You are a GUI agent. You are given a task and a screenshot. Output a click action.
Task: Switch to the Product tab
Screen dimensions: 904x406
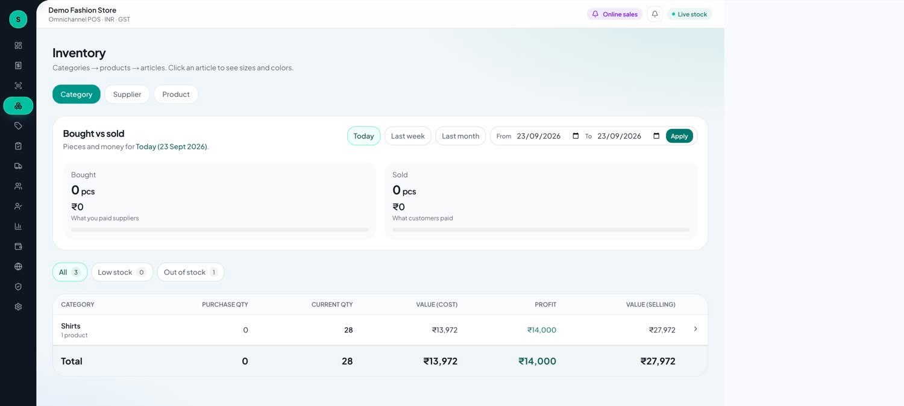[x=176, y=94]
